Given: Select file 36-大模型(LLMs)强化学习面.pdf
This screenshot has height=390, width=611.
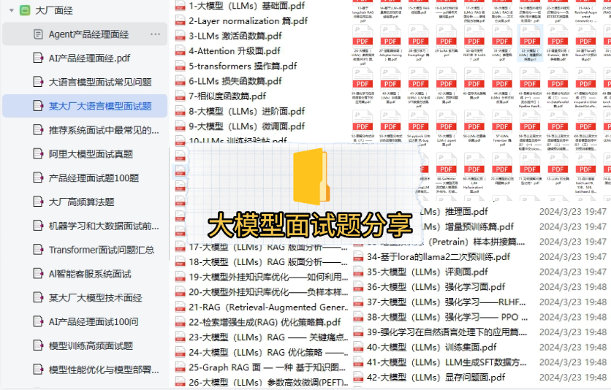Looking at the screenshot, I should tap(436, 287).
